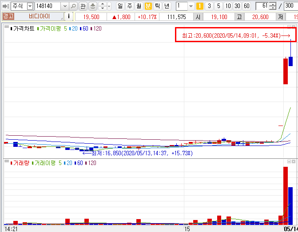
Task: Select the minute 분 period
Action: (148, 6)
